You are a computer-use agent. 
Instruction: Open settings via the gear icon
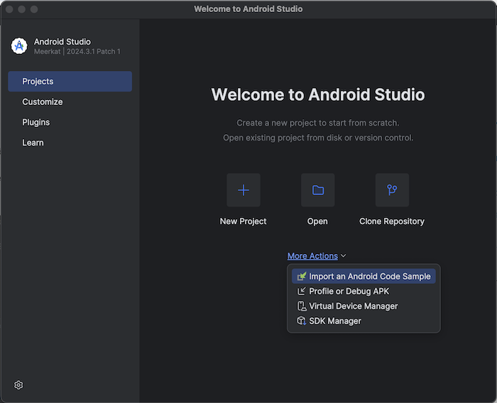tap(18, 385)
